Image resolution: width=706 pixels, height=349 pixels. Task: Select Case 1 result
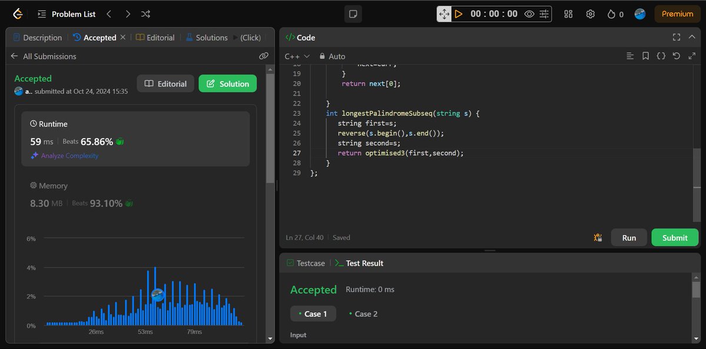pos(313,314)
